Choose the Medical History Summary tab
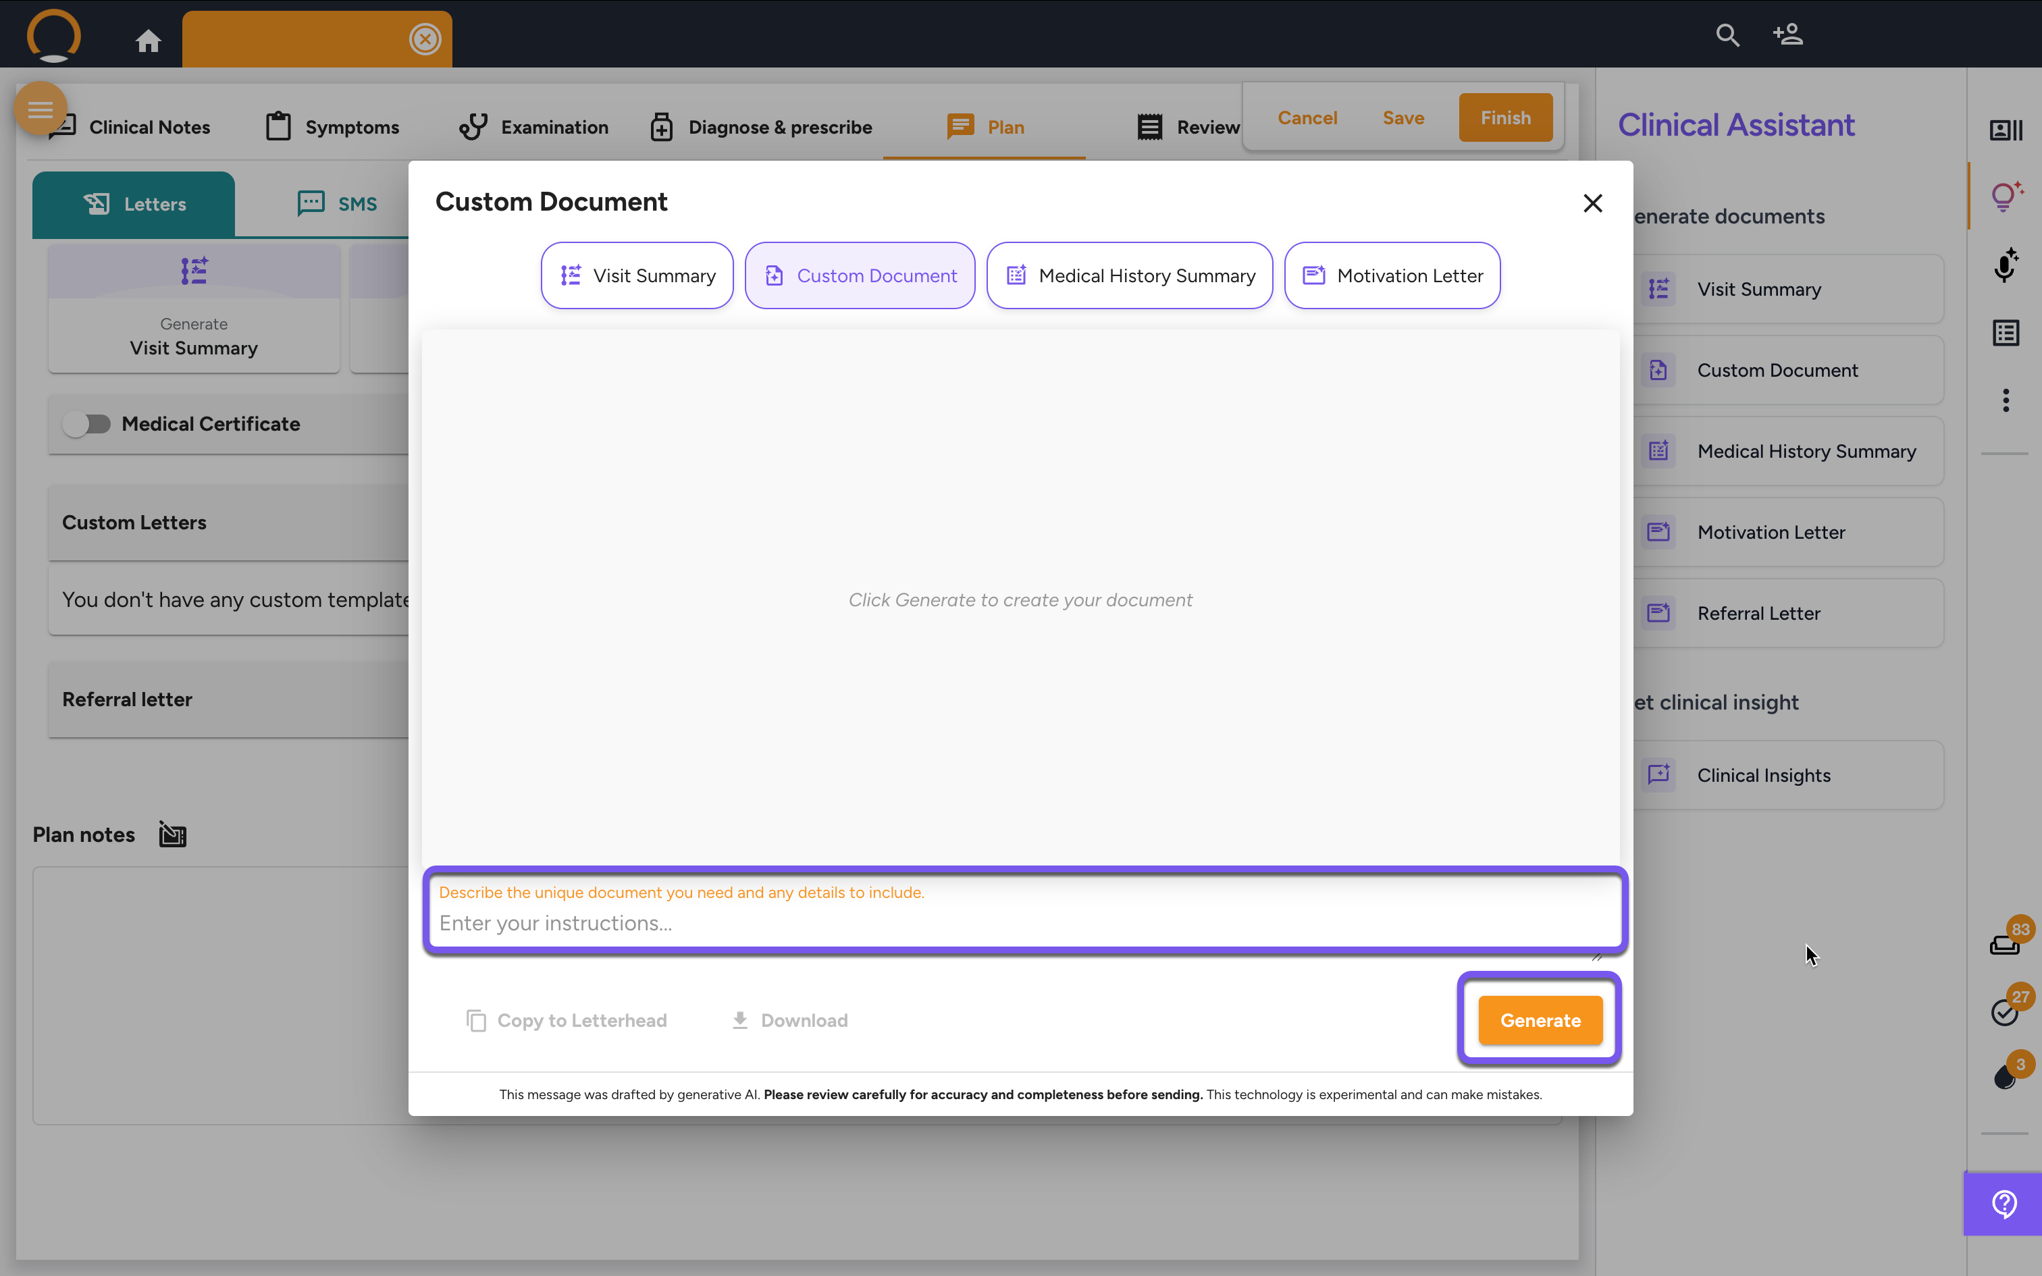 click(1129, 276)
